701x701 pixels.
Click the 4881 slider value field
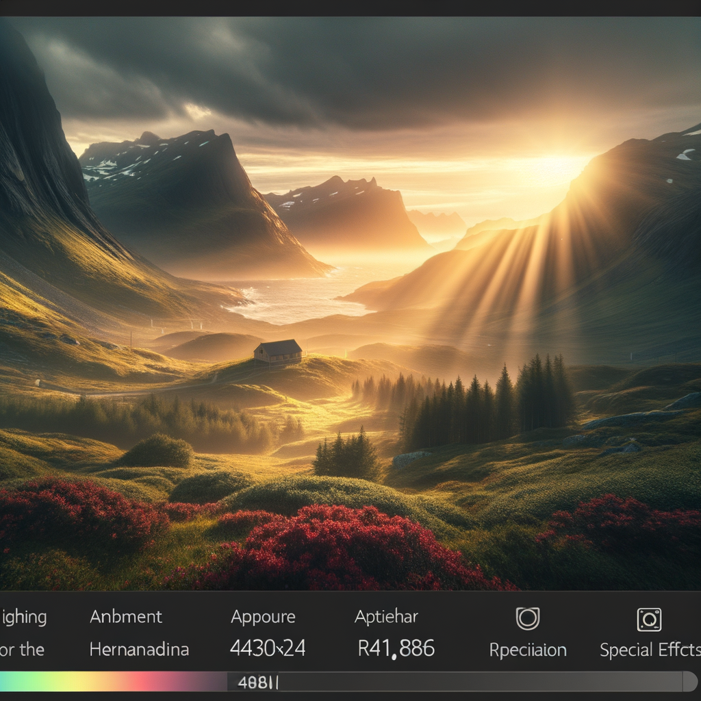click(258, 683)
